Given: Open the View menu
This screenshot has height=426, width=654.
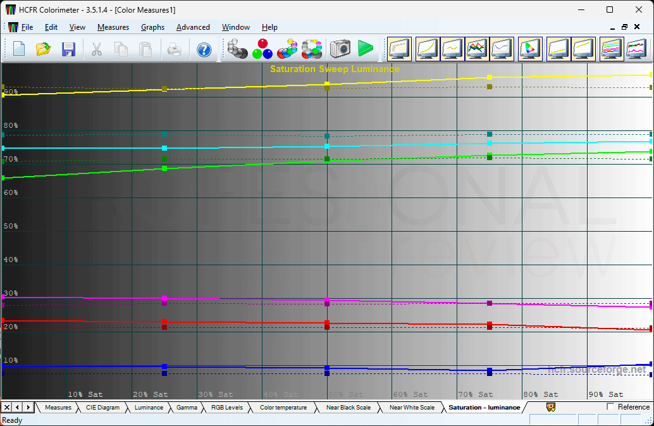Looking at the screenshot, I should 77,27.
